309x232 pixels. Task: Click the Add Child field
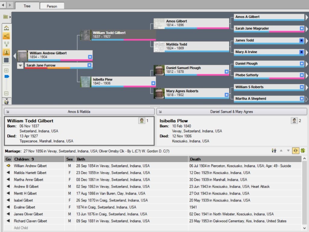coord(21,228)
